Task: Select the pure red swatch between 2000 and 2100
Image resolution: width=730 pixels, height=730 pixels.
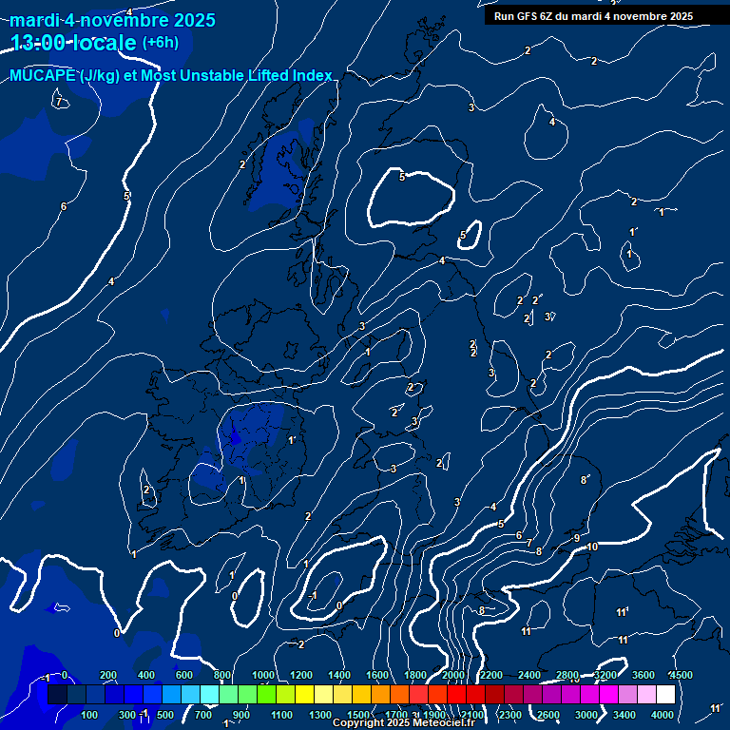Action: click(x=456, y=694)
